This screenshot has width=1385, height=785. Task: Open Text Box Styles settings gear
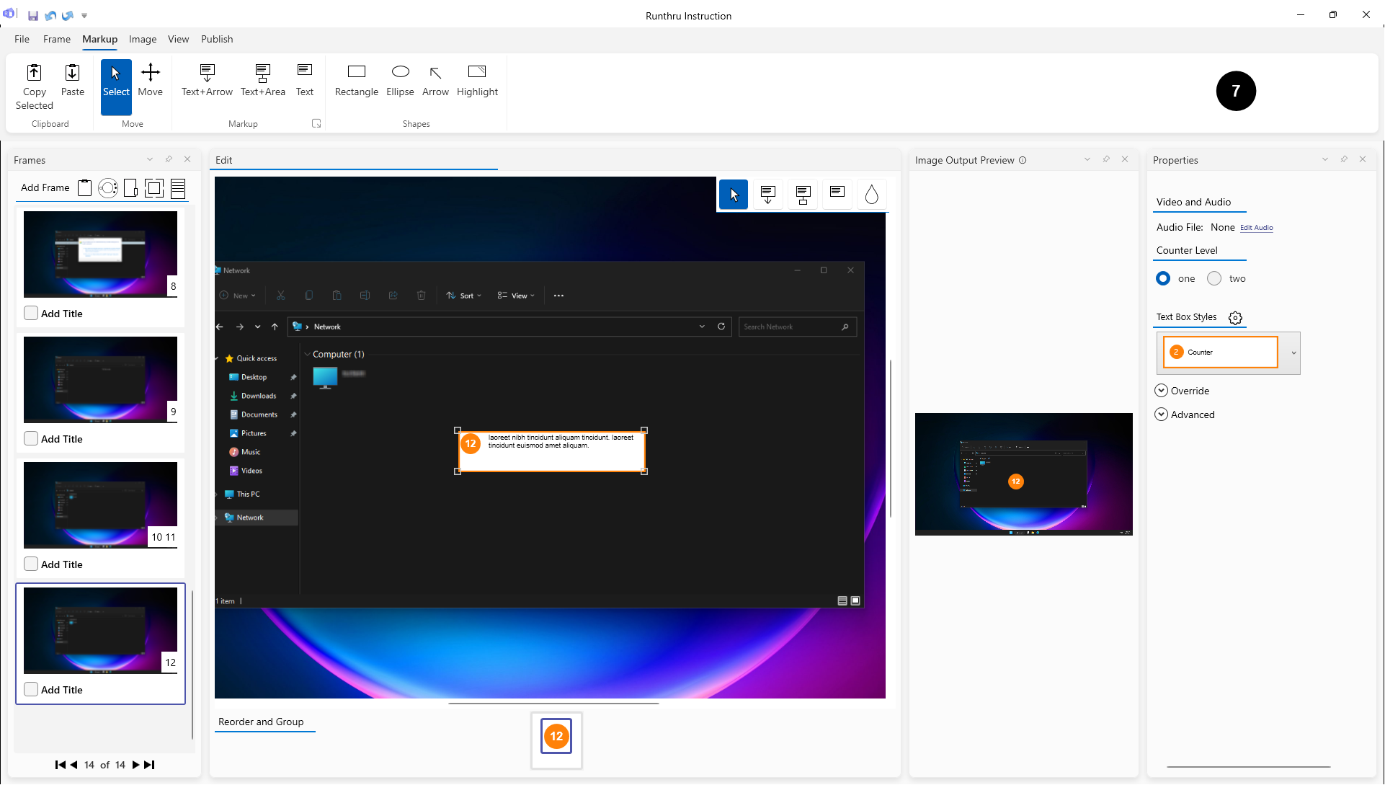pos(1235,318)
